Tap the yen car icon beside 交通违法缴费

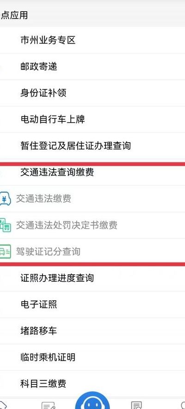click(x=5, y=199)
